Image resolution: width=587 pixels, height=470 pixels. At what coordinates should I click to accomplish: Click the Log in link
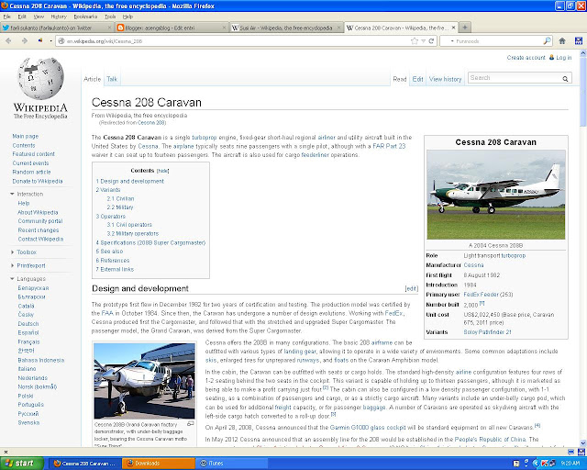(564, 58)
